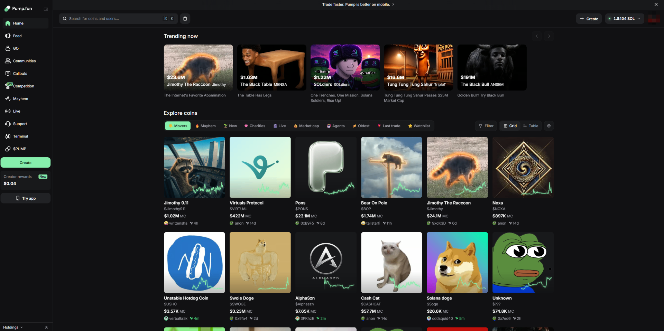The image size is (664, 331).
Task: Select the Last trade filter tab
Action: 389,126
